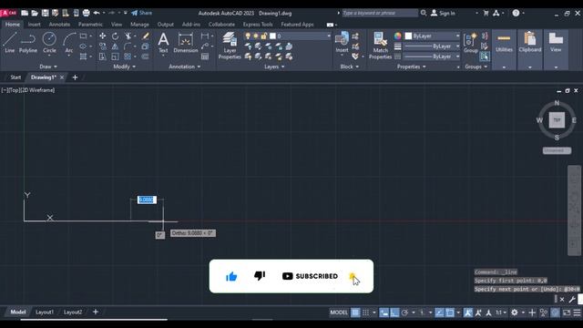Screen dimensions: 583x328
Task: Click the SUBSCRIBED button
Action: point(310,276)
